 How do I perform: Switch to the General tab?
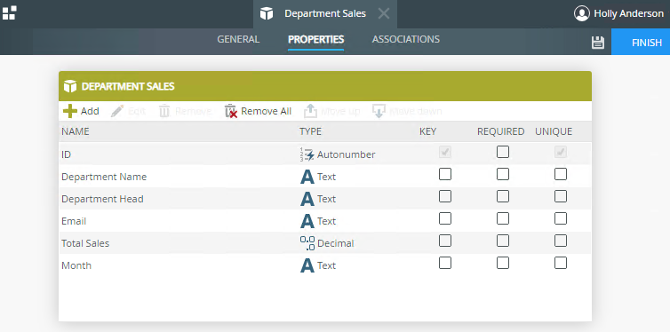click(x=238, y=39)
